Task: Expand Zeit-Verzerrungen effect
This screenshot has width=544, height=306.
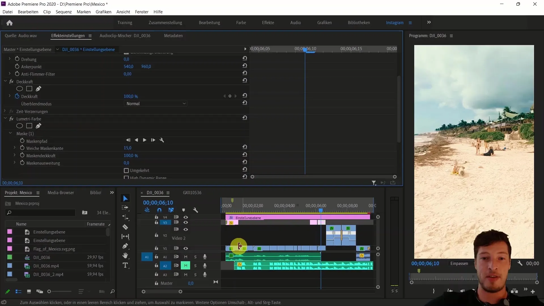Action: pyautogui.click(x=5, y=111)
